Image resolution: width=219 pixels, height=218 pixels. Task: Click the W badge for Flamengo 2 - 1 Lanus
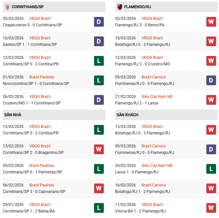pos(211,100)
